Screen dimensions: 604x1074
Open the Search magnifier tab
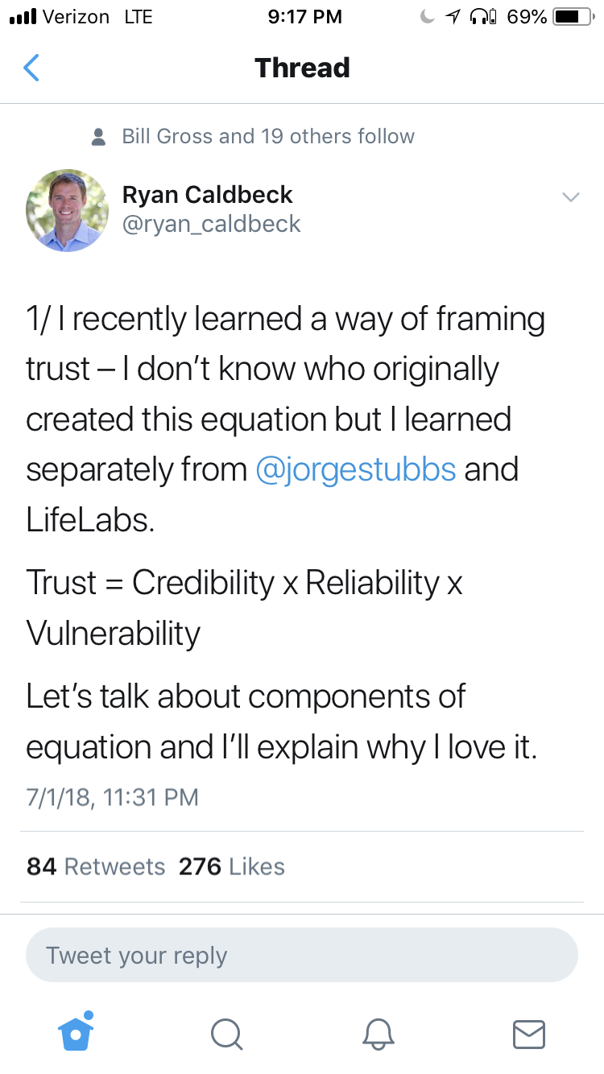[x=226, y=1034]
